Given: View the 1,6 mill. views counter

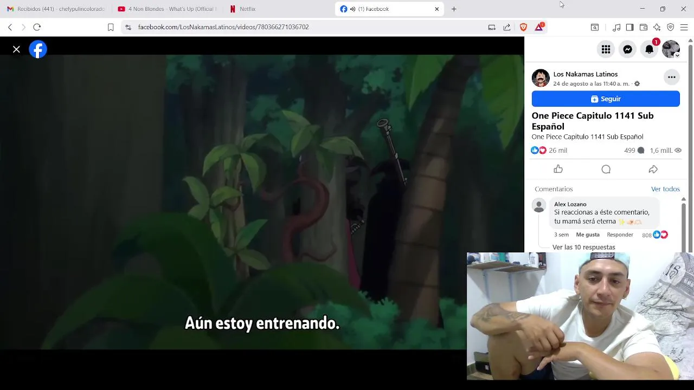Looking at the screenshot, I should tap(665, 150).
